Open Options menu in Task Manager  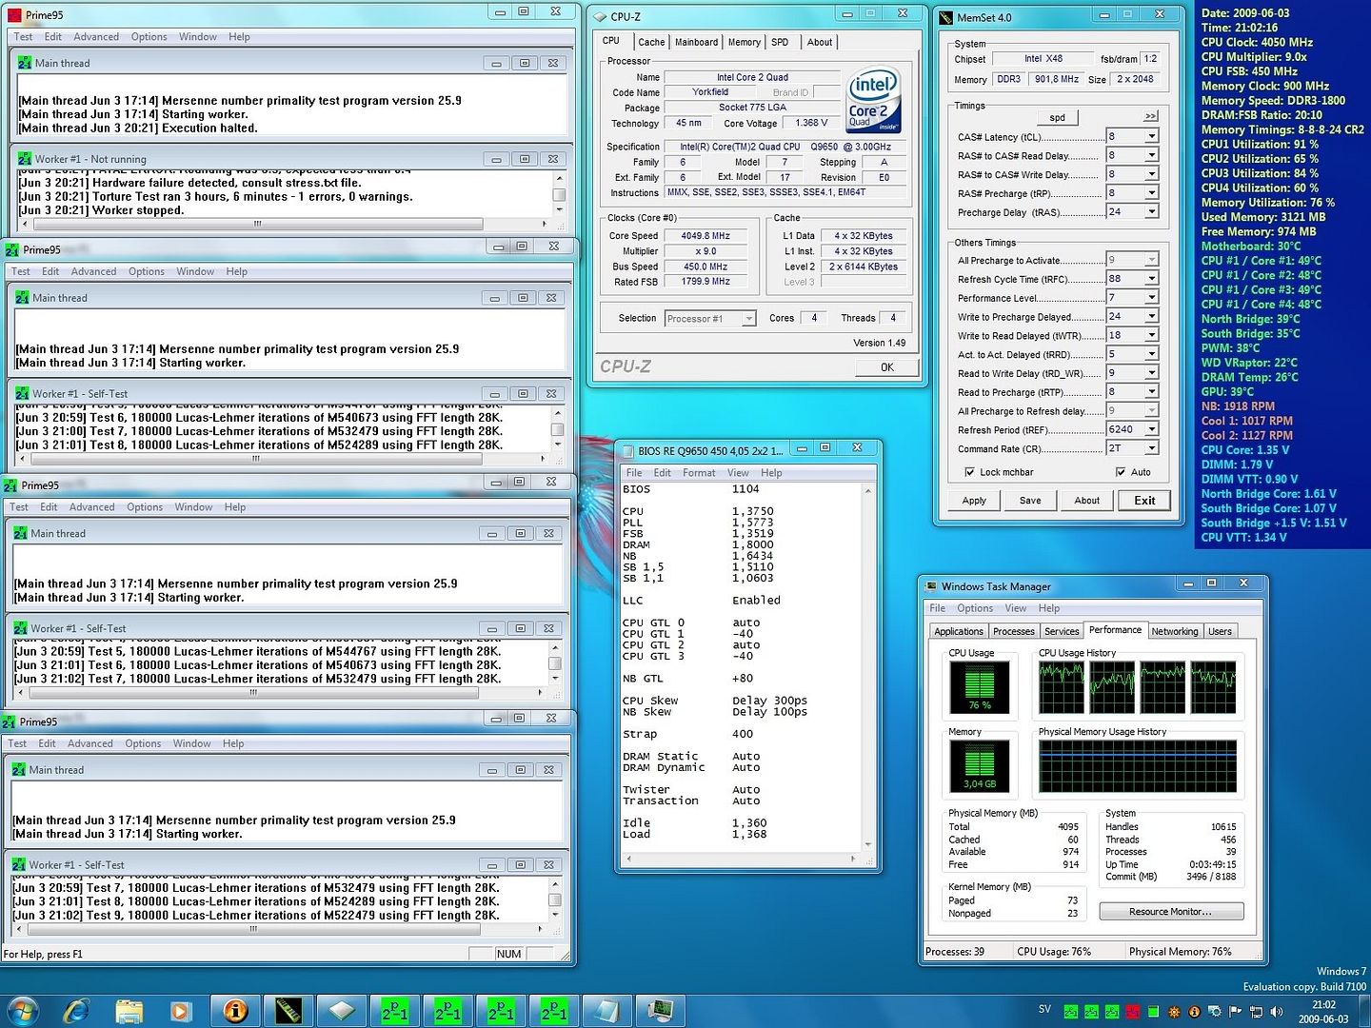coord(975,608)
